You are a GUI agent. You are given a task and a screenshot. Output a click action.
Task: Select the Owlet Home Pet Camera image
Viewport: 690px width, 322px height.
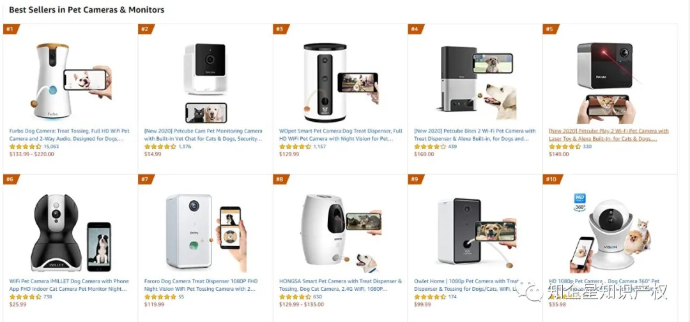pos(477,233)
